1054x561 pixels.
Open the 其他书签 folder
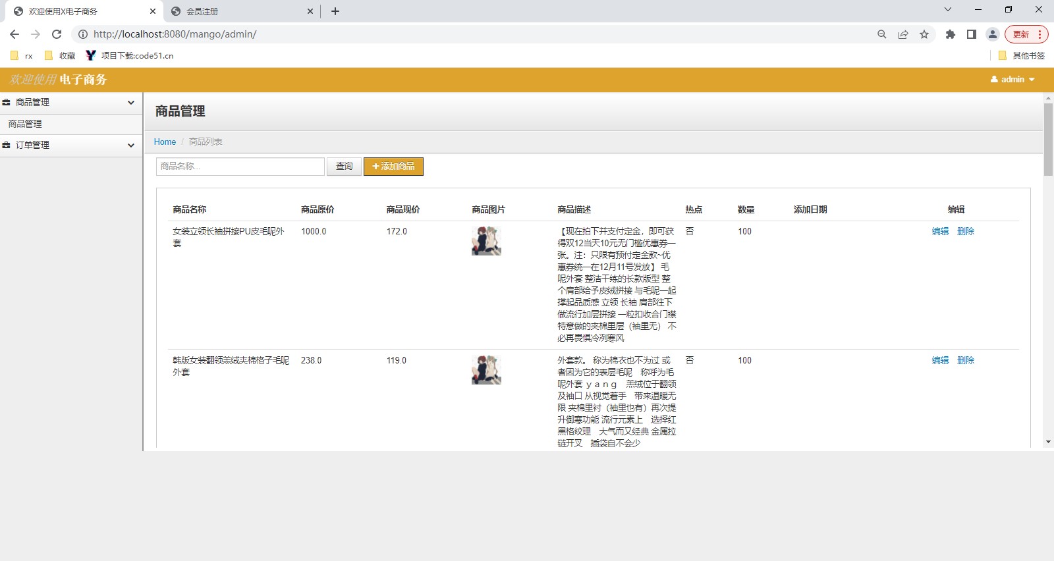[1022, 56]
